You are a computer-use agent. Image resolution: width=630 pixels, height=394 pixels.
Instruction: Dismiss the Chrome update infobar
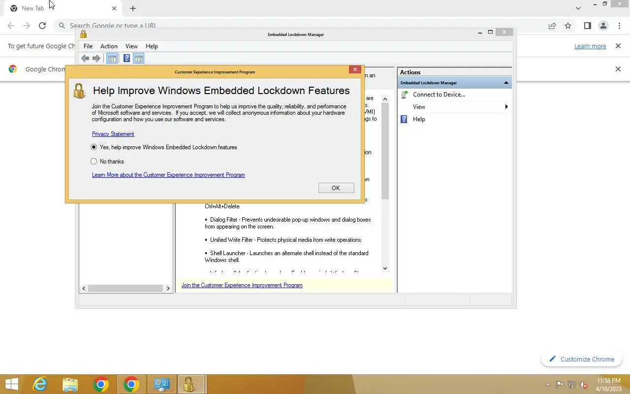618,46
